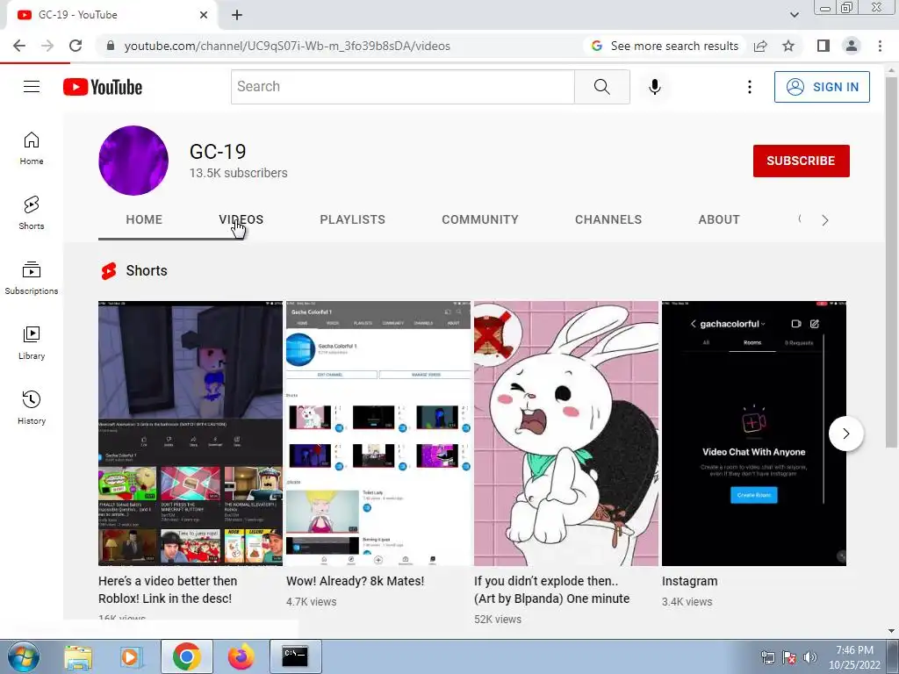Image resolution: width=899 pixels, height=674 pixels.
Task: Open the YouTube hamburger guide menu
Action: click(x=32, y=87)
